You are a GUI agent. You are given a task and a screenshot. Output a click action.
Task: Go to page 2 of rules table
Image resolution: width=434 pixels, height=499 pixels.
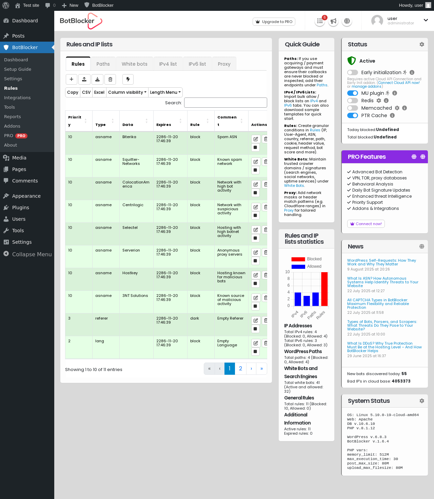click(240, 369)
